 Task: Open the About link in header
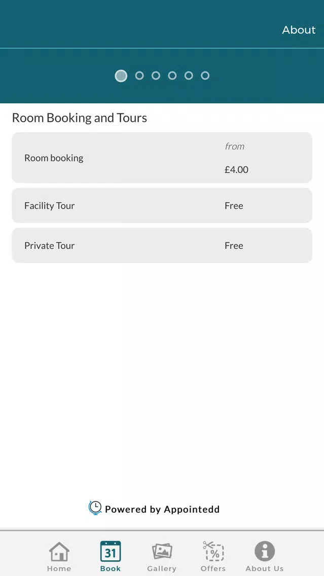coord(299,30)
